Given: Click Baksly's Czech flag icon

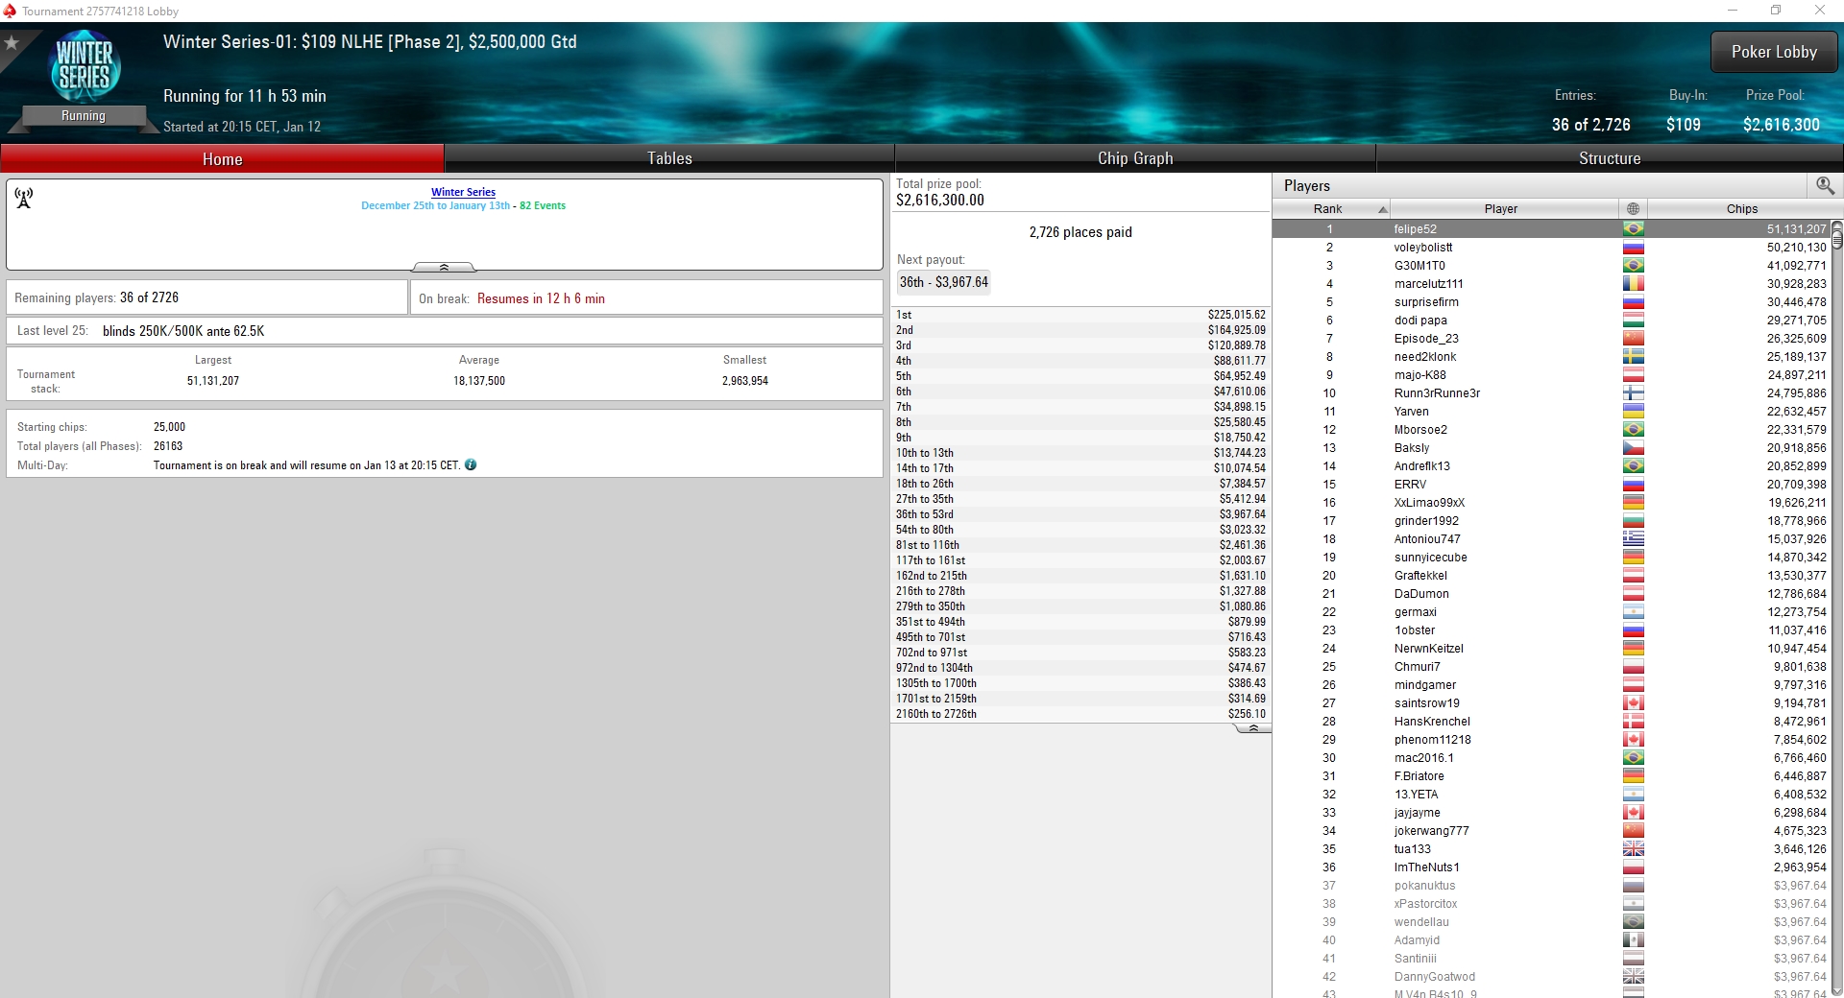Looking at the screenshot, I should [x=1633, y=448].
